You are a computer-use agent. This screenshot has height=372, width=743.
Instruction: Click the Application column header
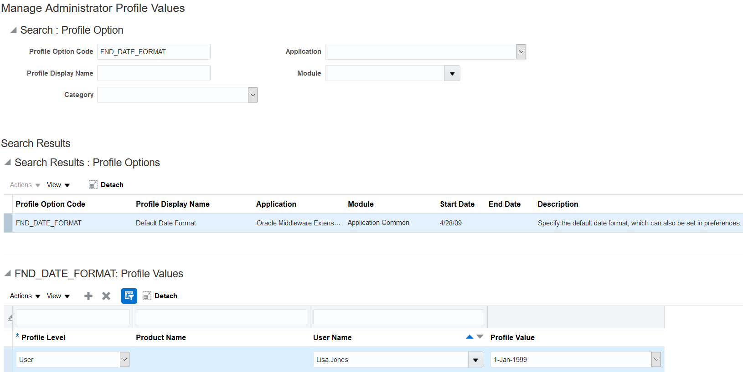[x=276, y=204]
